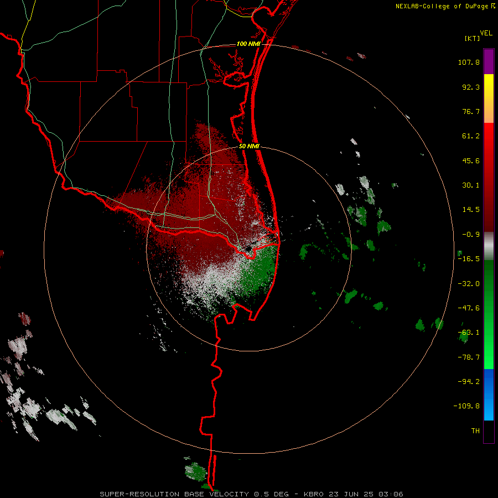The image size is (498, 498).
Task: Select the 14.5 legend value
Action: 471,210
